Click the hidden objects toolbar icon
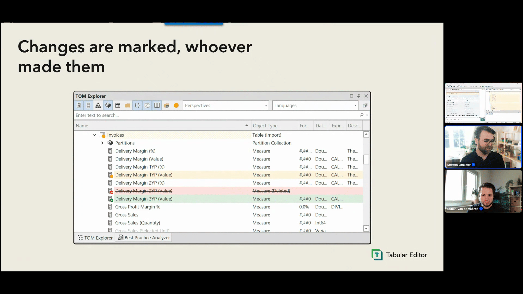Image resolution: width=523 pixels, height=294 pixels. [x=147, y=105]
